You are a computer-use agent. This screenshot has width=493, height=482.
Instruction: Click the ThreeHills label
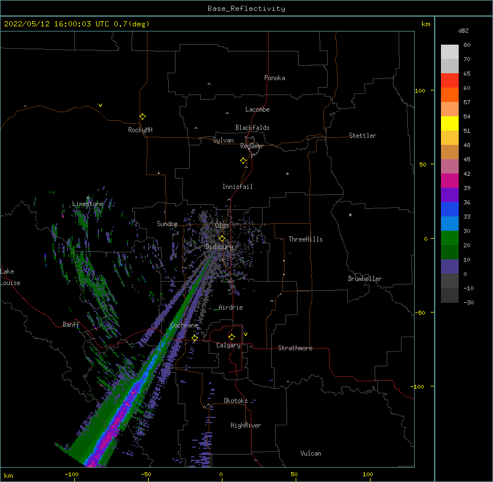pyautogui.click(x=305, y=239)
